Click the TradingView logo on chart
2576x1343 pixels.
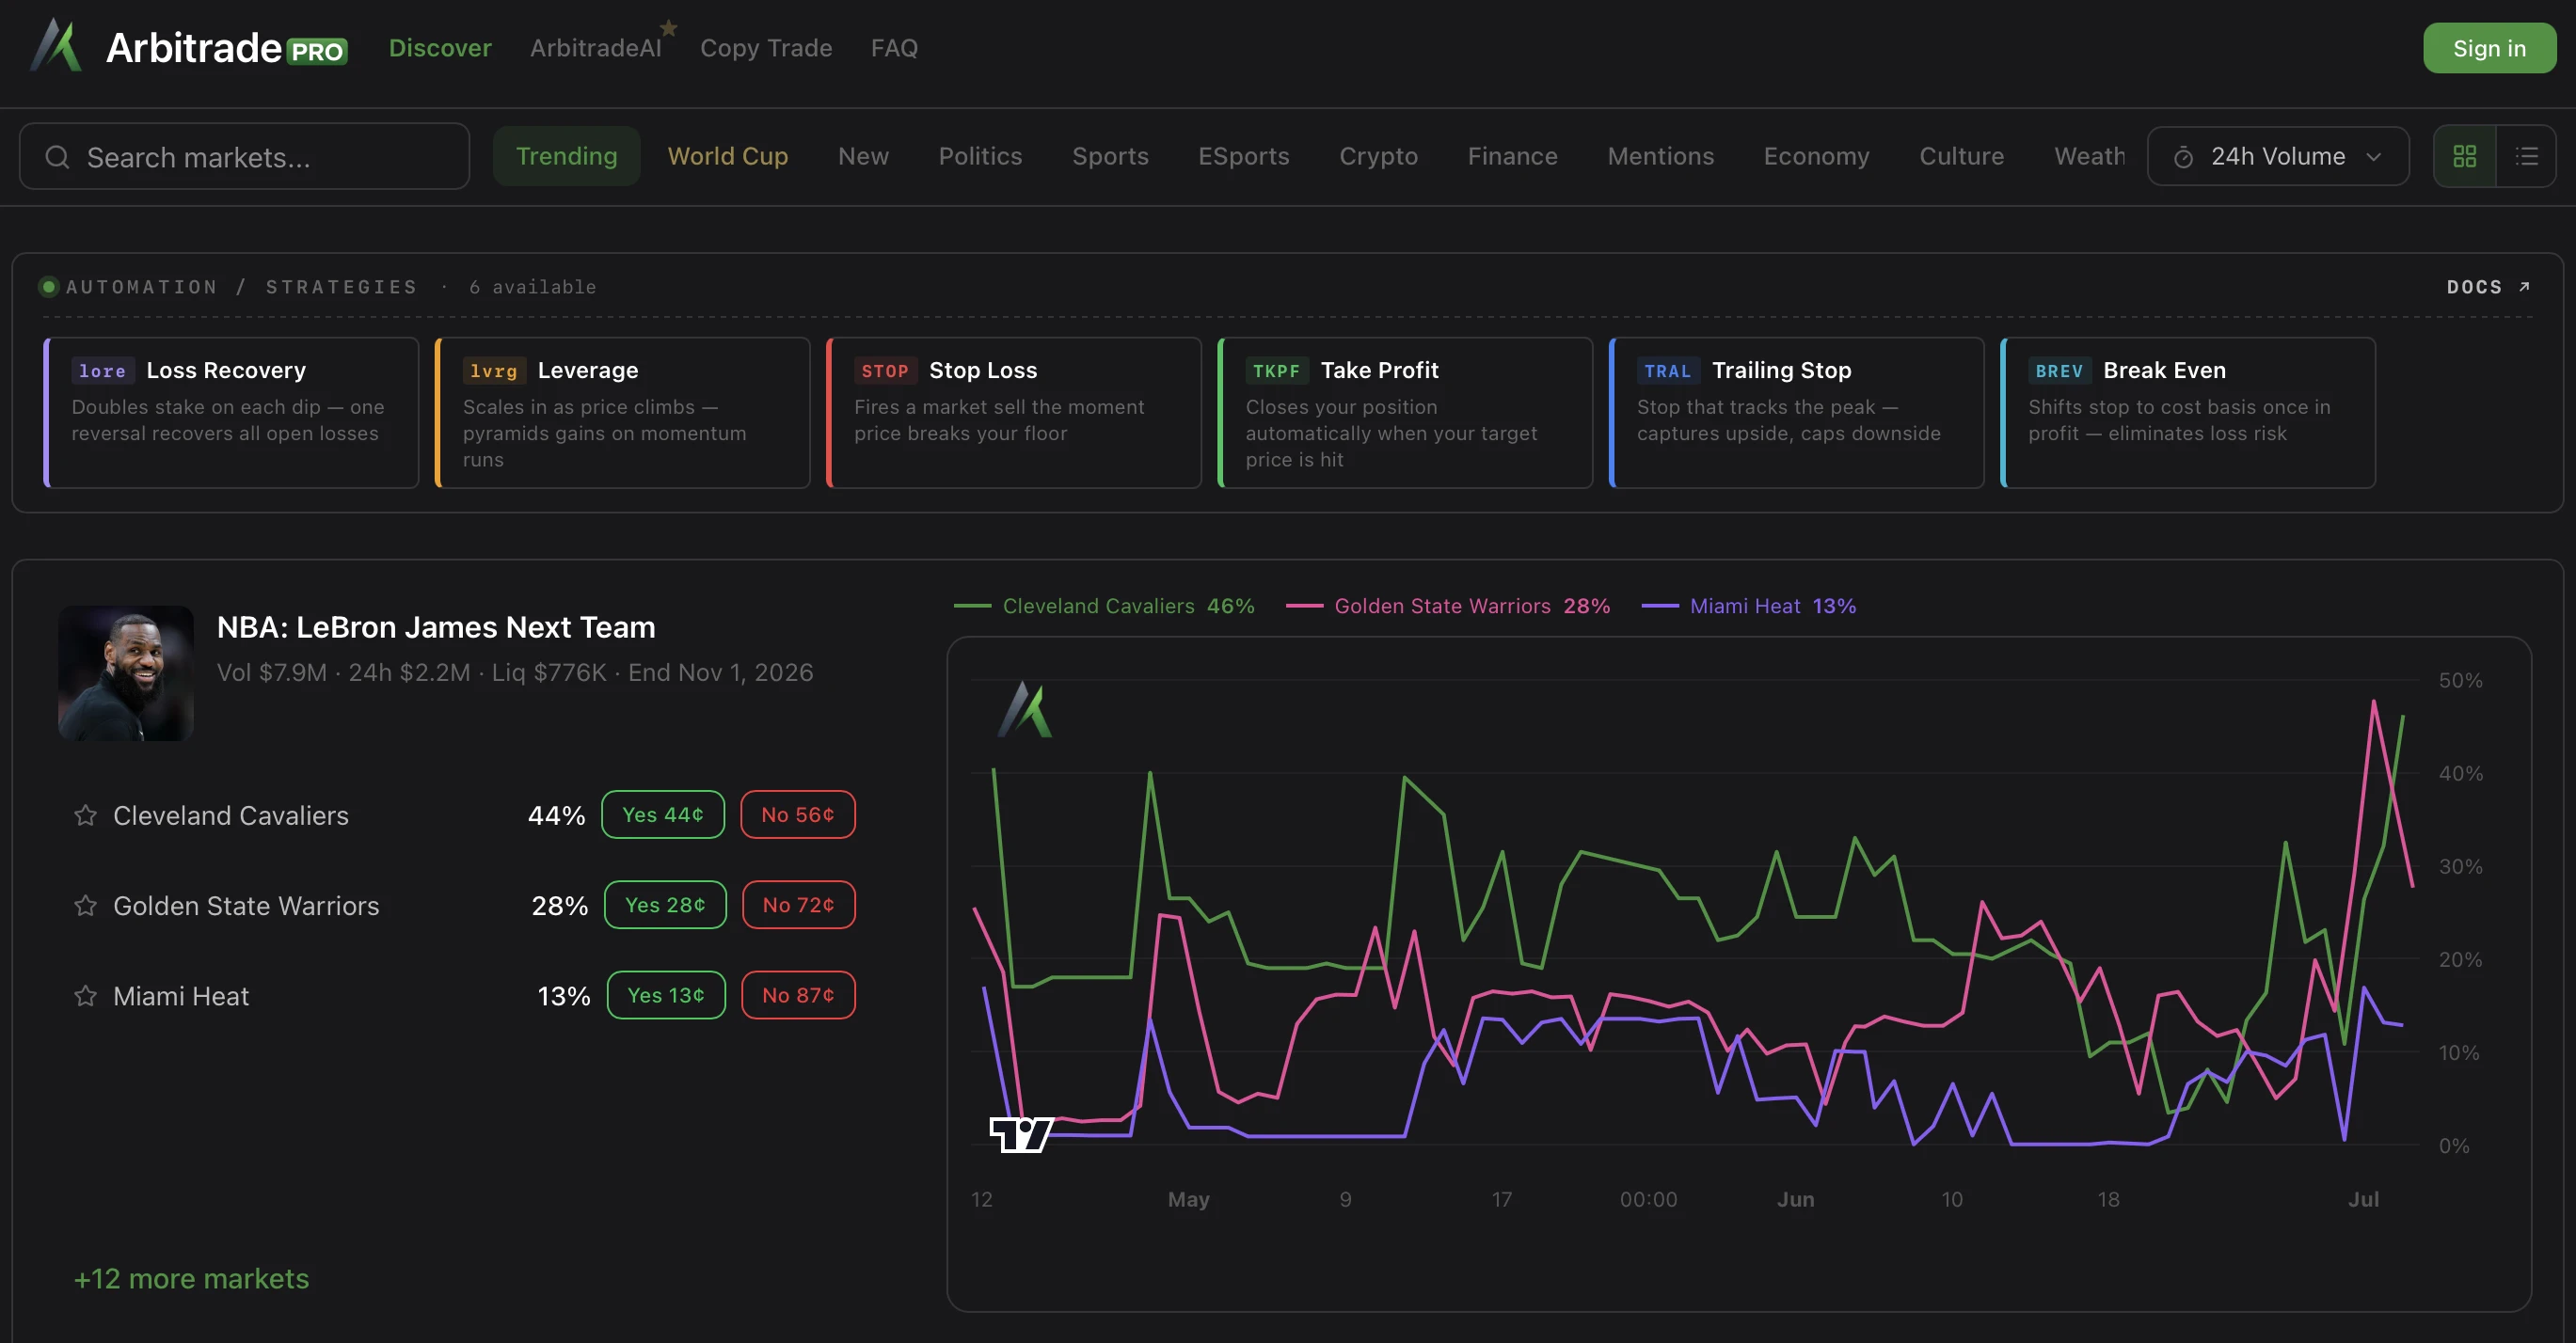click(x=1021, y=1134)
